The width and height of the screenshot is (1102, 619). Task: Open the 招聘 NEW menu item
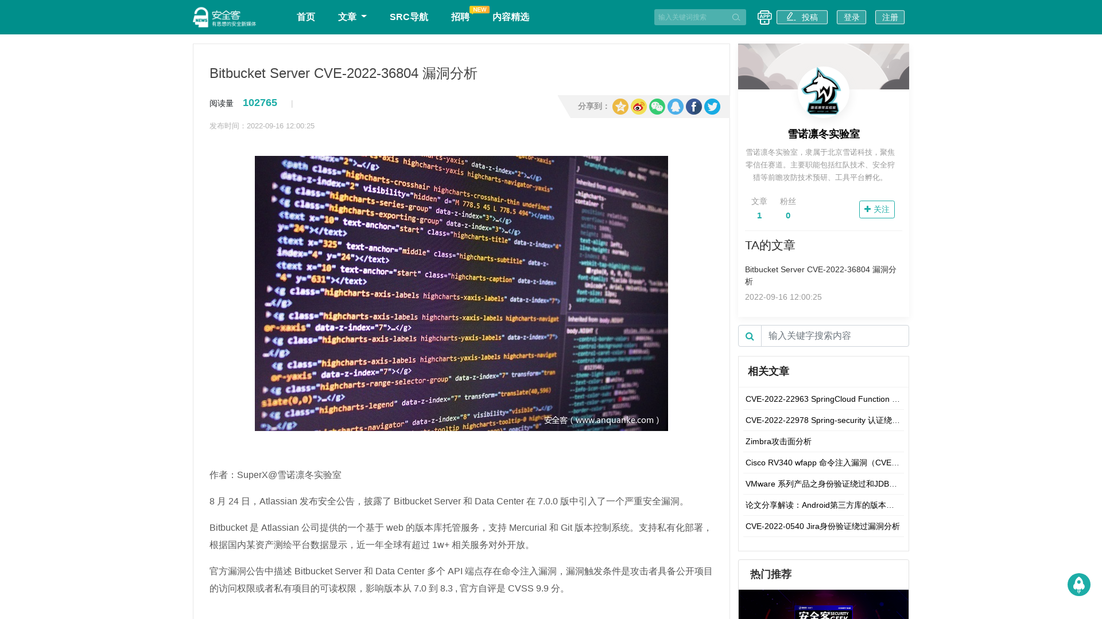pos(460,17)
